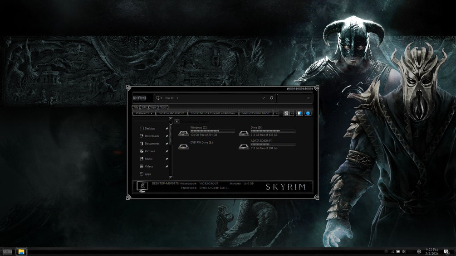Click the change view icon

286,113
